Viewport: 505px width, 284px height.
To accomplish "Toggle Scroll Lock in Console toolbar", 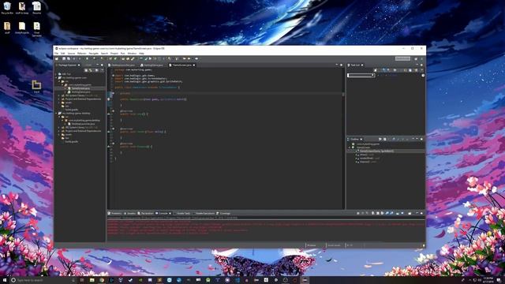I will 378,213.
